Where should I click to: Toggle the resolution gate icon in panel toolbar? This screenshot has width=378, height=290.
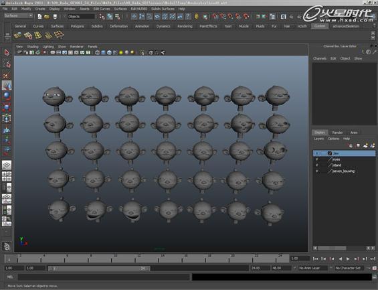(65, 52)
